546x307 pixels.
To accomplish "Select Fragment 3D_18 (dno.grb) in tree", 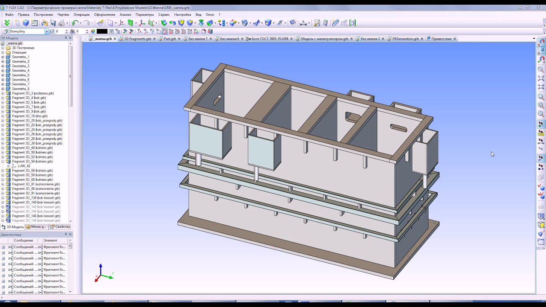I will (29, 116).
